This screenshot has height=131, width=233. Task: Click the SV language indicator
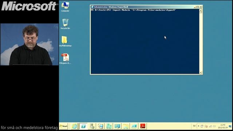(x=194, y=126)
